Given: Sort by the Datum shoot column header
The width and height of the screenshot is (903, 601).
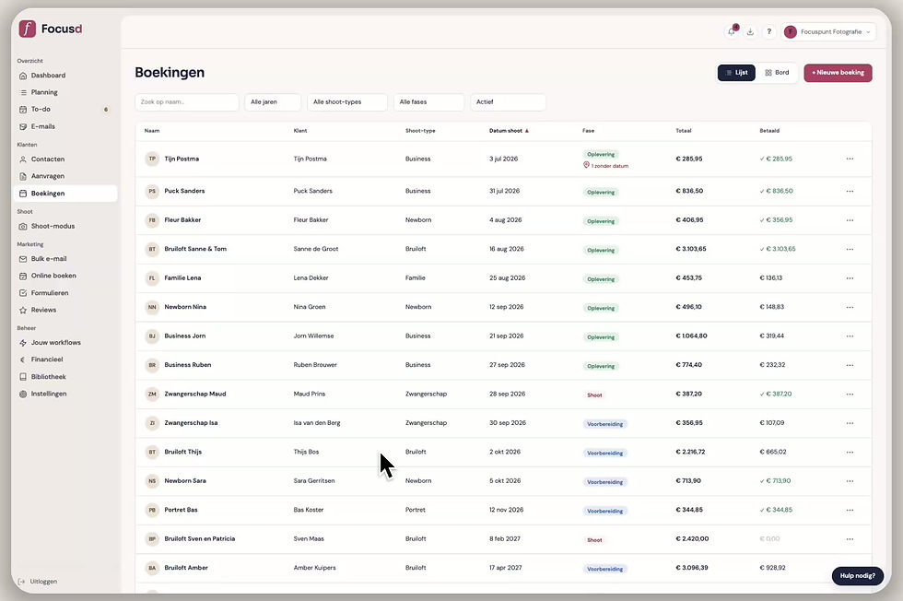Looking at the screenshot, I should click(x=509, y=131).
